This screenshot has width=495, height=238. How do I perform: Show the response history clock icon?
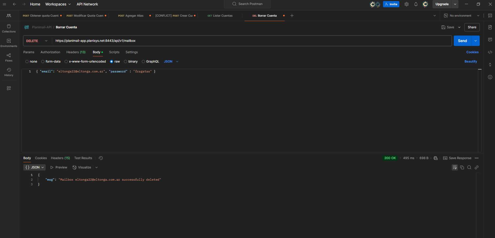(x=101, y=158)
